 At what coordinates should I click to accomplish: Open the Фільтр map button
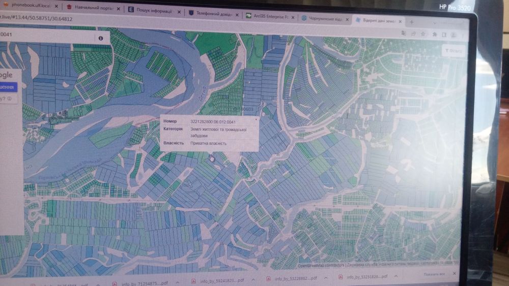pyautogui.click(x=453, y=51)
